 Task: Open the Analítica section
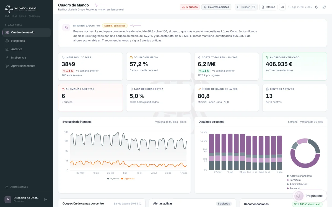27,49
